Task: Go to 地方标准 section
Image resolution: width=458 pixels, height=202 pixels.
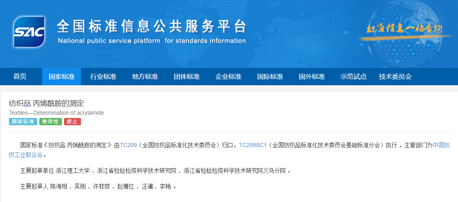Action: tap(145, 77)
